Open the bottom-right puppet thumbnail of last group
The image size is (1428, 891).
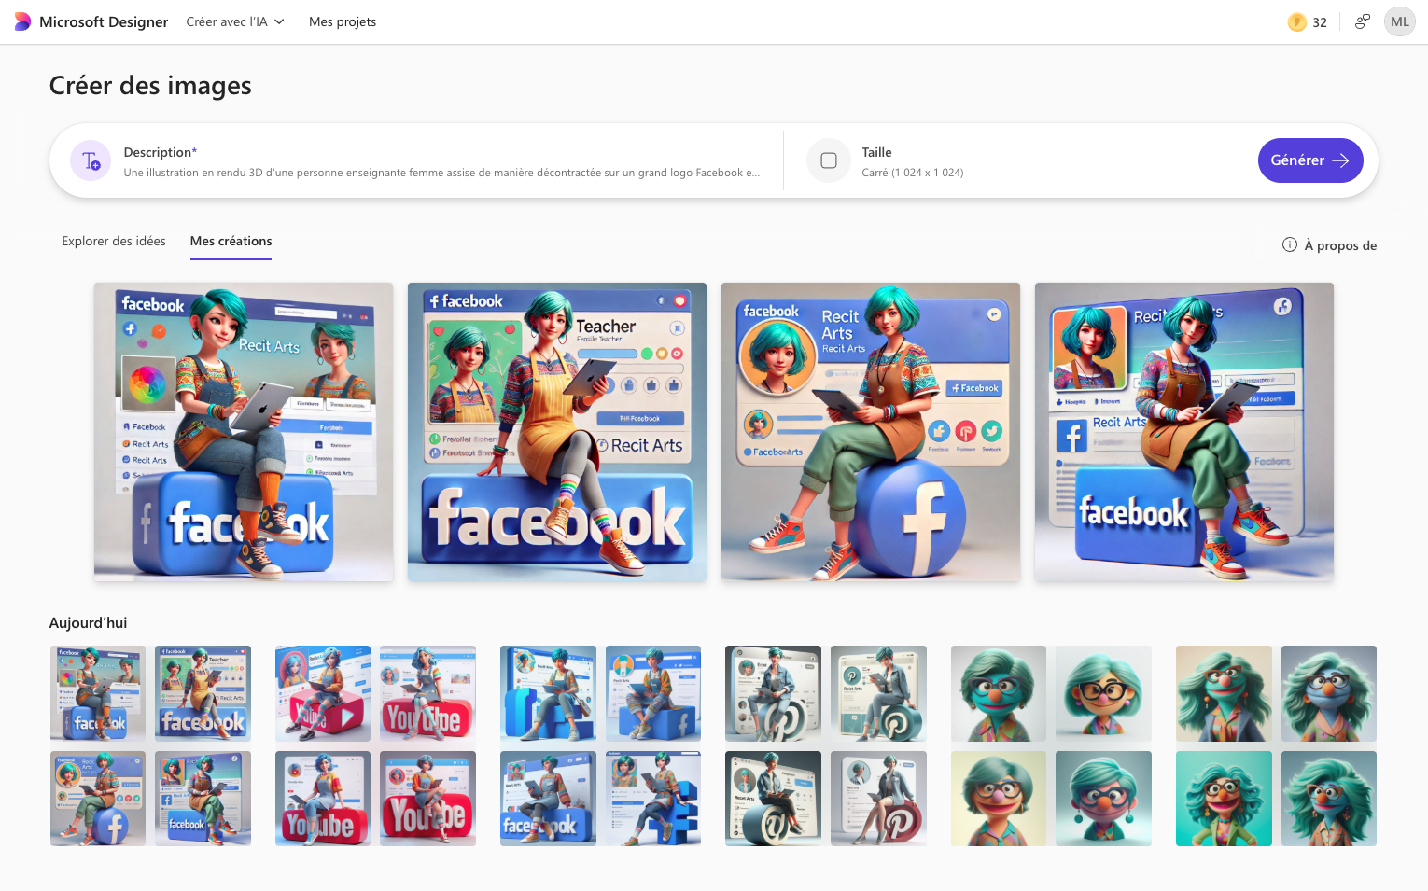pyautogui.click(x=1329, y=799)
